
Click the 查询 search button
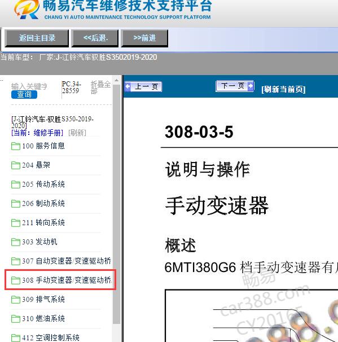(x=24, y=95)
